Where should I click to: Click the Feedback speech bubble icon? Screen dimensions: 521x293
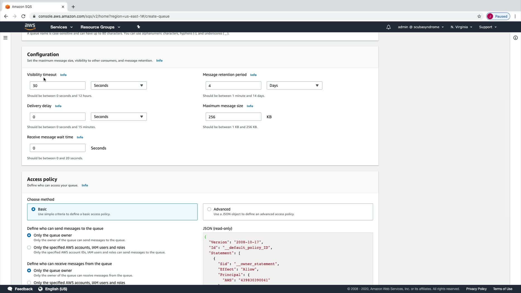pos(10,289)
